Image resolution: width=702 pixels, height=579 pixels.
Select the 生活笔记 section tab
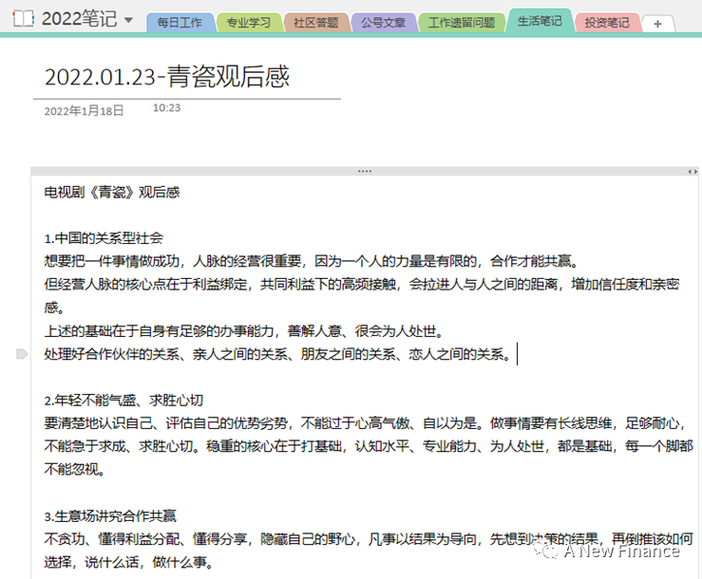(x=540, y=21)
